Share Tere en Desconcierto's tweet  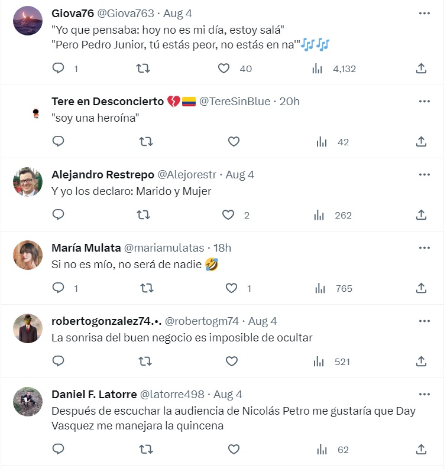click(421, 142)
